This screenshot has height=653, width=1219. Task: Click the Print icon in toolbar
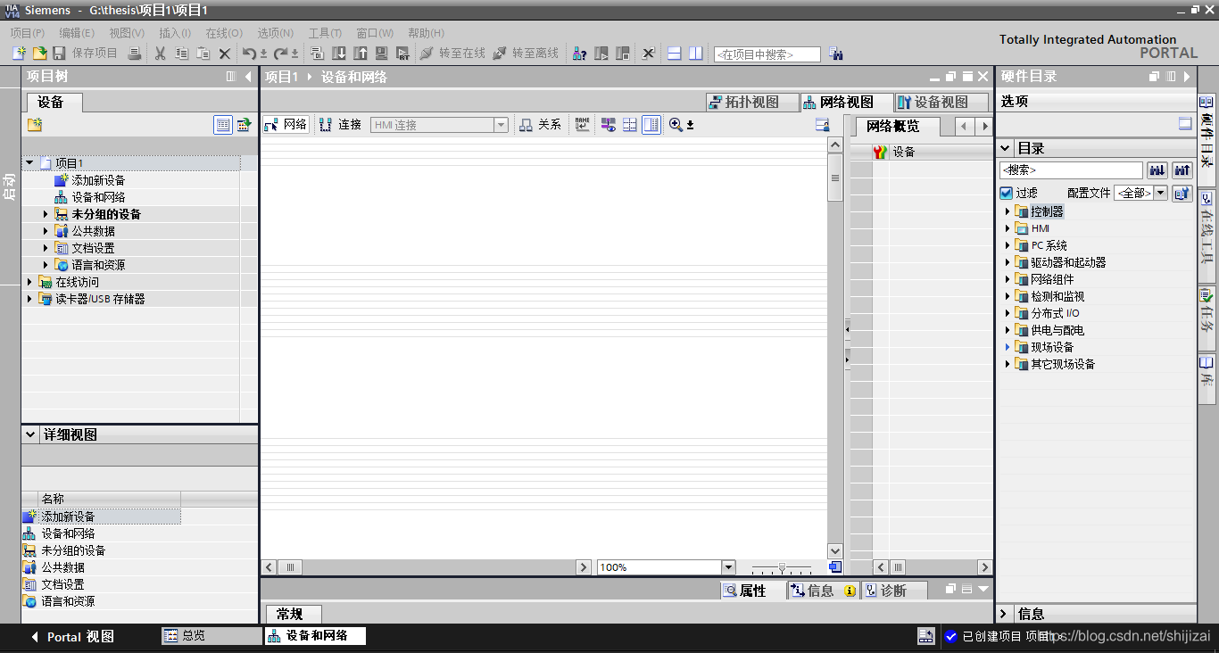click(x=135, y=54)
